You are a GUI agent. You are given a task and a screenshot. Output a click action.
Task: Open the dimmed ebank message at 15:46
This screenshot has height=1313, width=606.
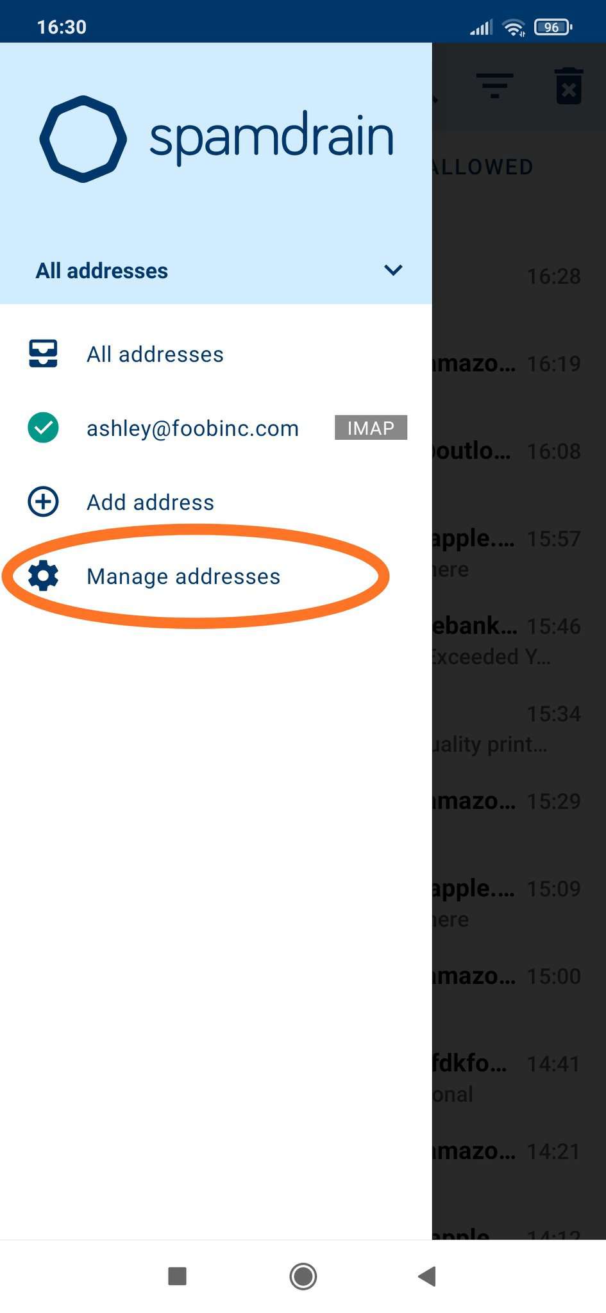(519, 640)
